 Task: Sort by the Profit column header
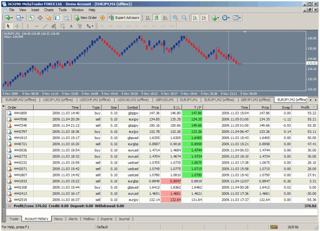point(305,107)
